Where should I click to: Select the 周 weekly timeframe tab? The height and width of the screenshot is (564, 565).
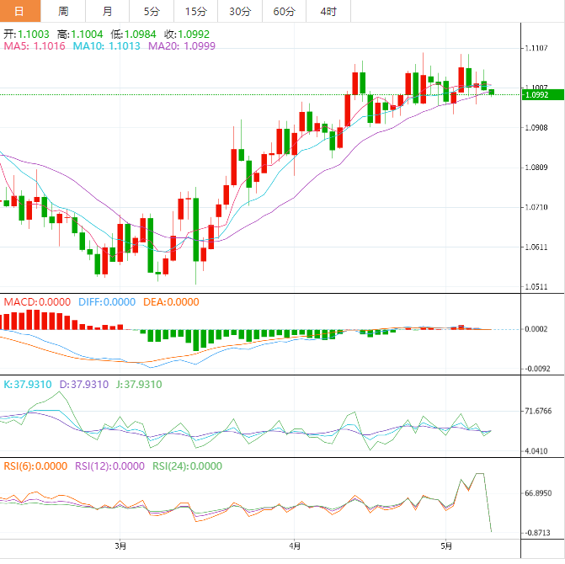(x=64, y=11)
